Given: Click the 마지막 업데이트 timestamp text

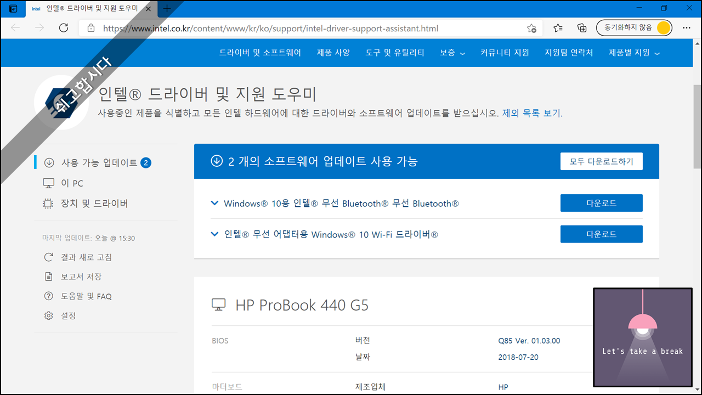Looking at the screenshot, I should tap(88, 238).
